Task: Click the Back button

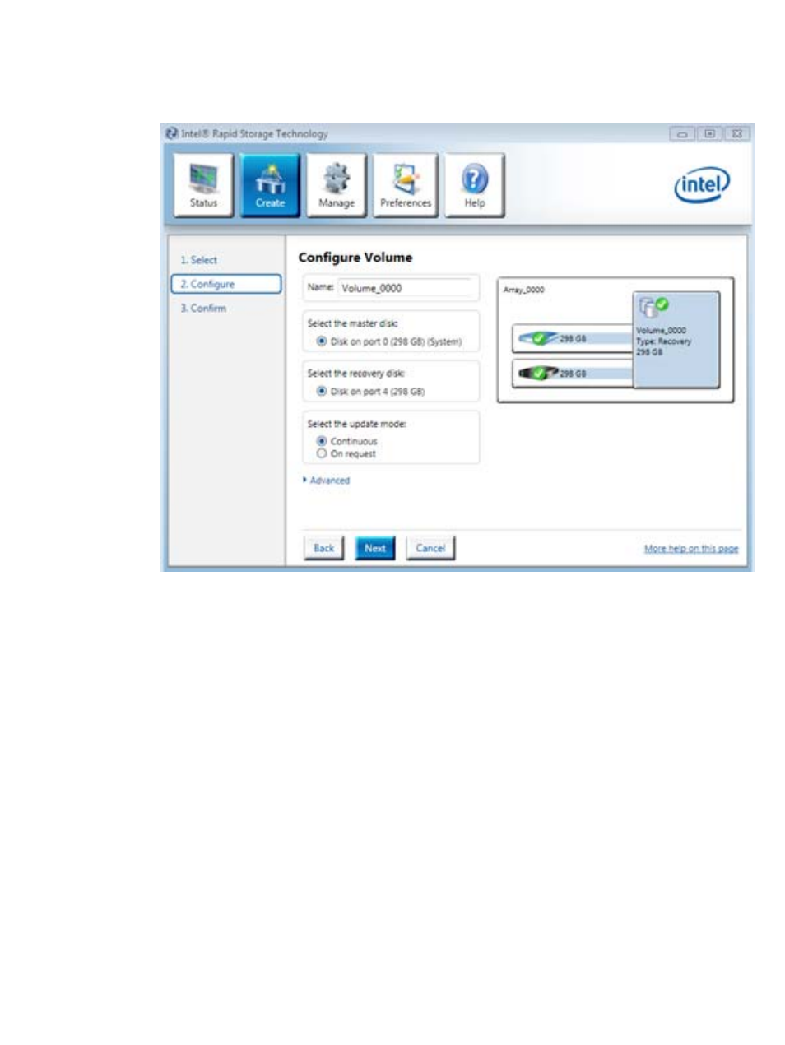Action: pos(324,548)
